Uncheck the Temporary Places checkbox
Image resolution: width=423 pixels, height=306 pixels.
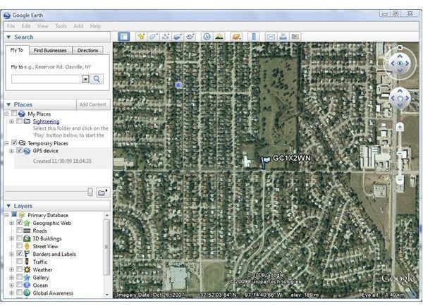(x=14, y=142)
